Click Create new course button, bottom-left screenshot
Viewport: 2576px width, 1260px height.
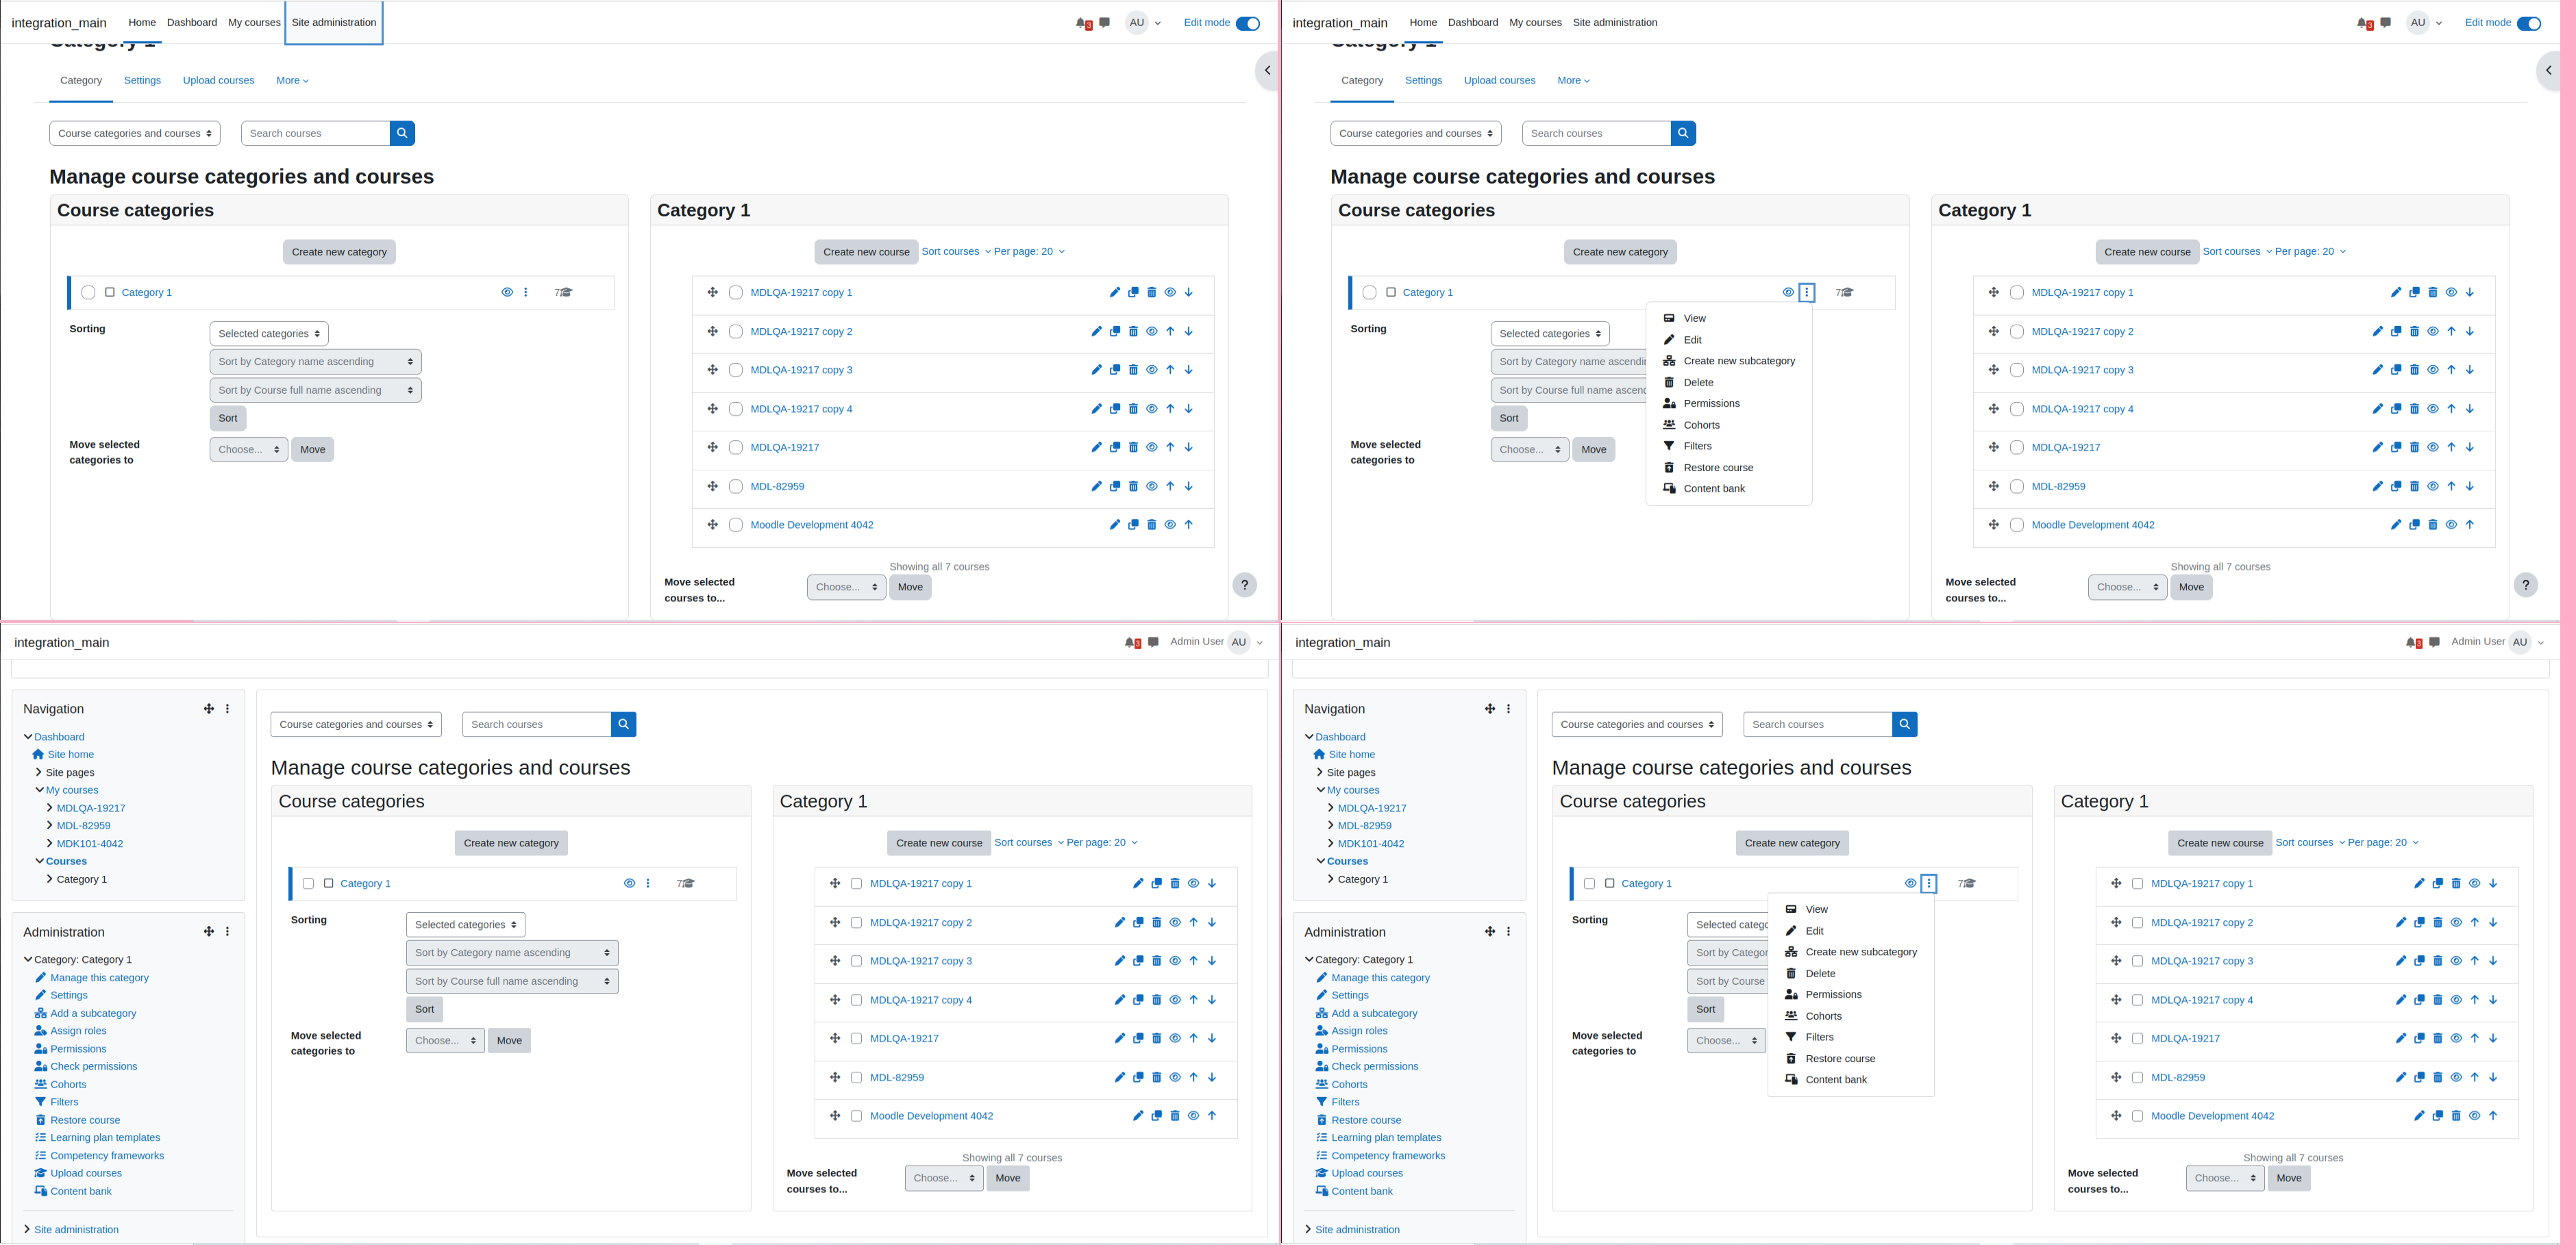pos(939,844)
